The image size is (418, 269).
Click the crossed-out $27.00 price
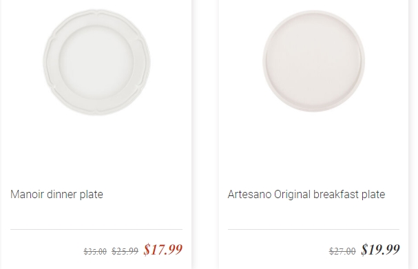coord(342,251)
